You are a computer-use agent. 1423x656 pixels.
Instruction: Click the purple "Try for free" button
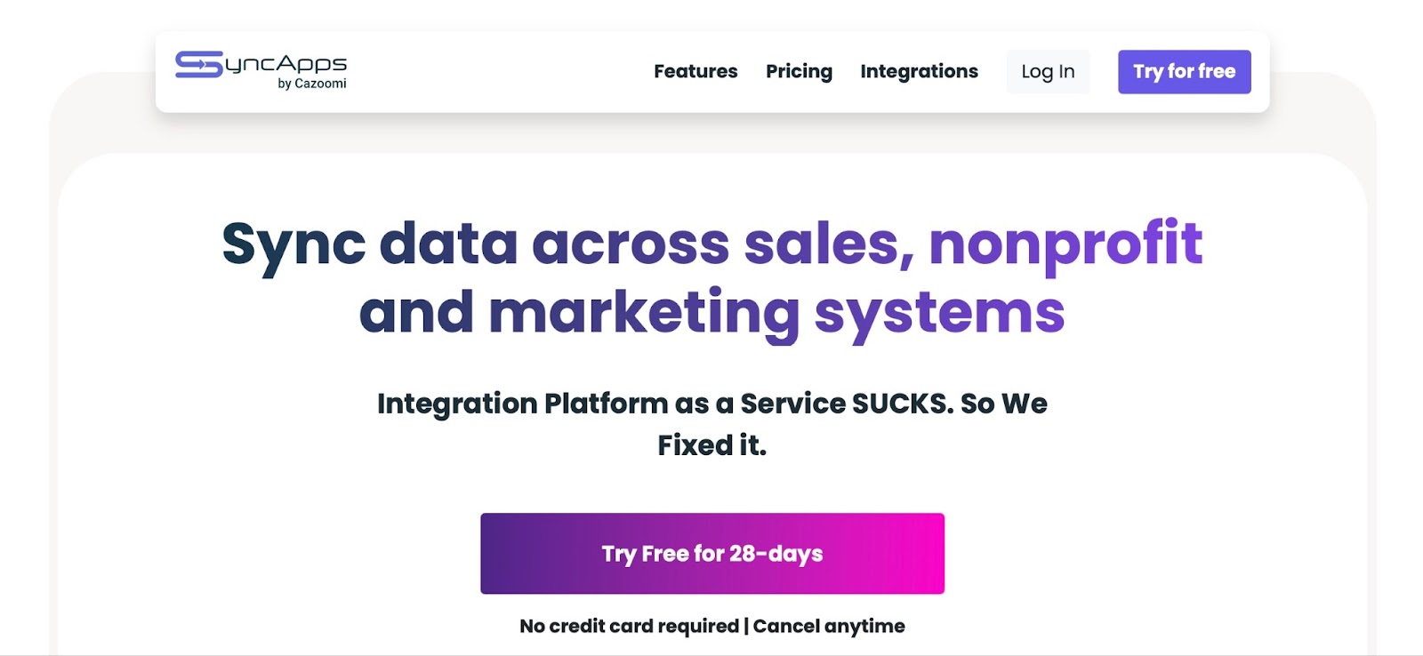click(x=1184, y=71)
